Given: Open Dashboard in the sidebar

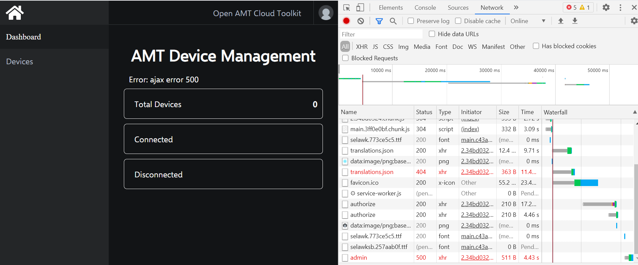Looking at the screenshot, I should pos(54,37).
